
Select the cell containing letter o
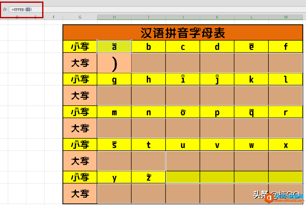183,112
